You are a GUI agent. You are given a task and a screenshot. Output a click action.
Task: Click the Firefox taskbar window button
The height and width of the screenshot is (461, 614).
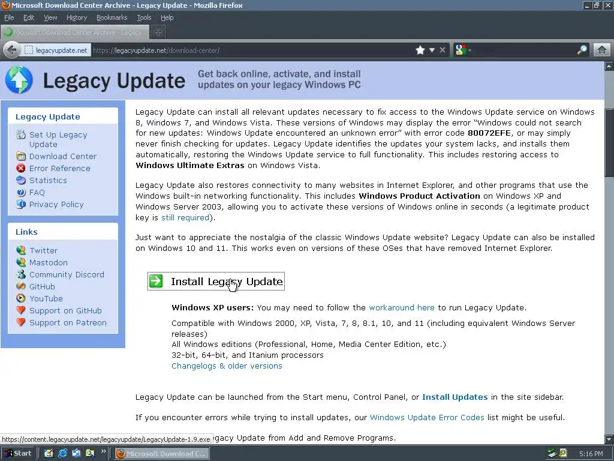[162, 453]
